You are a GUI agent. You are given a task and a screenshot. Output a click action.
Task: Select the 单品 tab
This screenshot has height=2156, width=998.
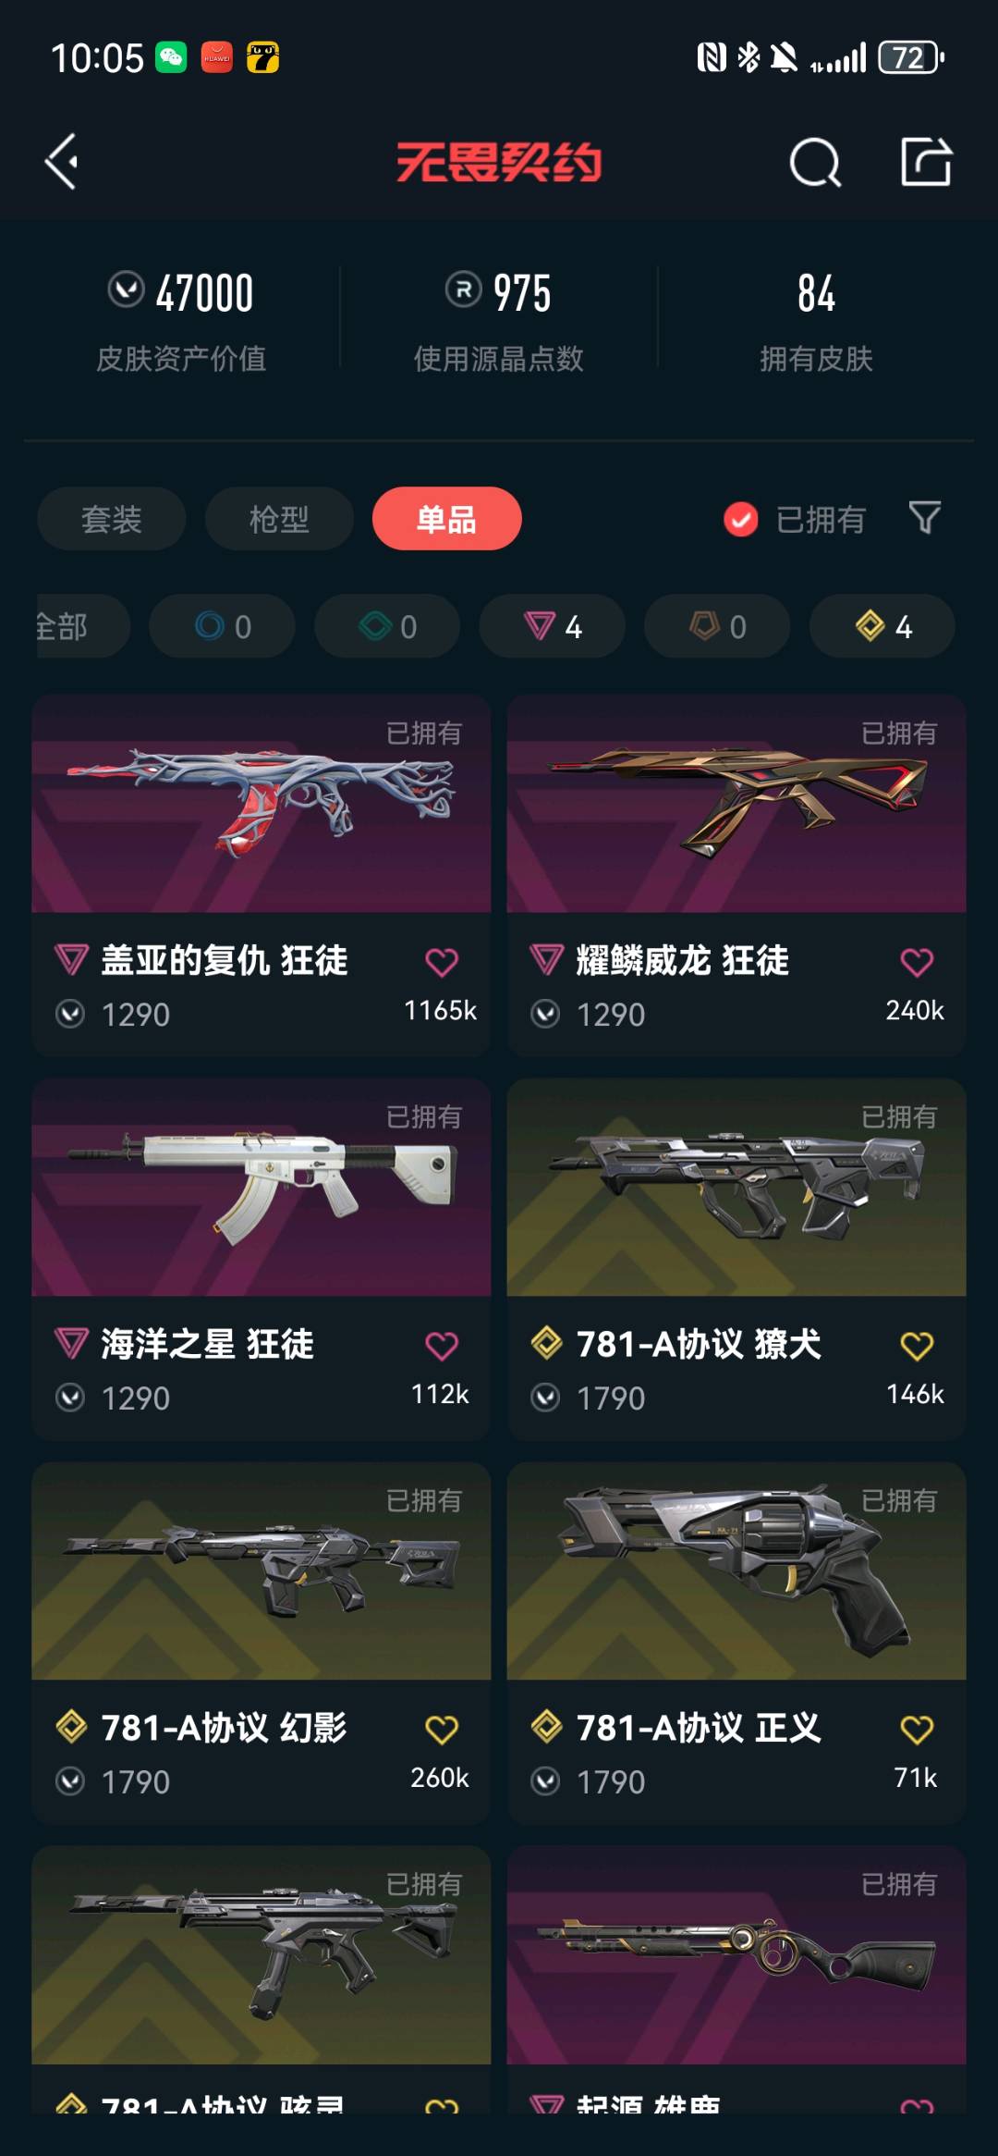pos(447,519)
